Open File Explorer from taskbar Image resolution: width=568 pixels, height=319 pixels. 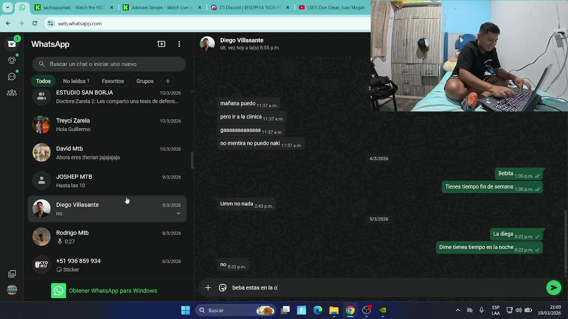point(334,310)
